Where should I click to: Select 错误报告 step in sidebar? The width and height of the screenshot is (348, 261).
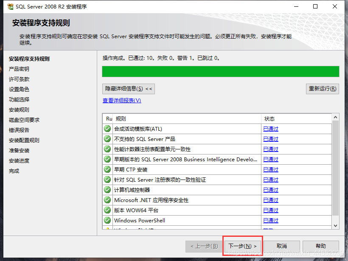(x=19, y=130)
